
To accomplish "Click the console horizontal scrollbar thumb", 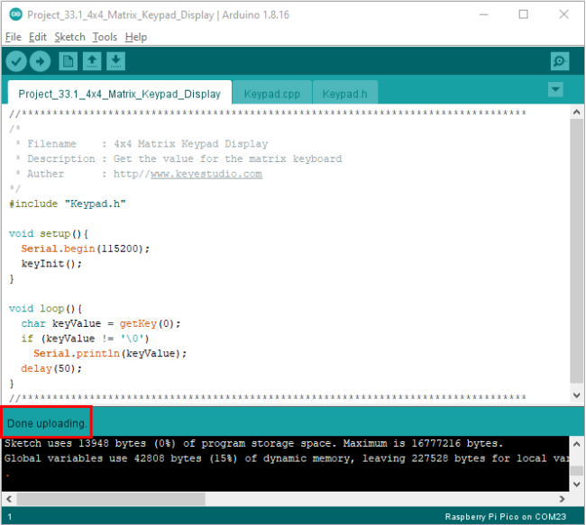I will tap(111, 499).
